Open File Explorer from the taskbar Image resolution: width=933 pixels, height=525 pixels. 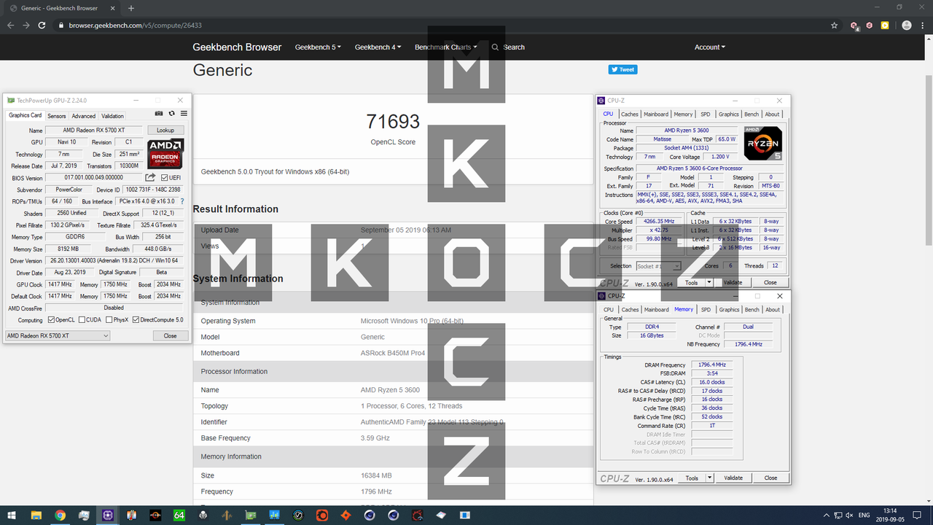[36, 515]
